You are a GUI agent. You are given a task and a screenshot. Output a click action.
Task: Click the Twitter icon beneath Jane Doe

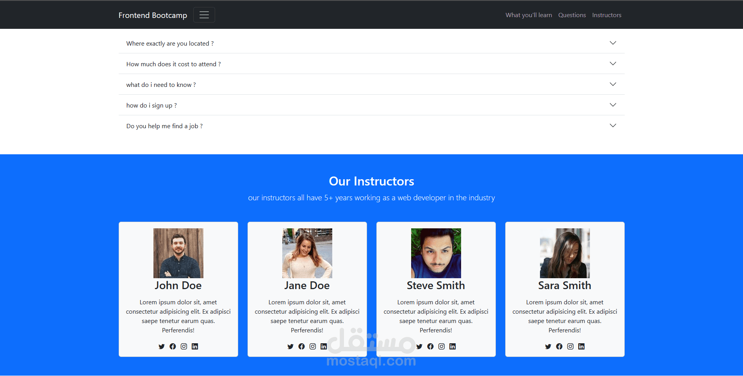coord(290,346)
